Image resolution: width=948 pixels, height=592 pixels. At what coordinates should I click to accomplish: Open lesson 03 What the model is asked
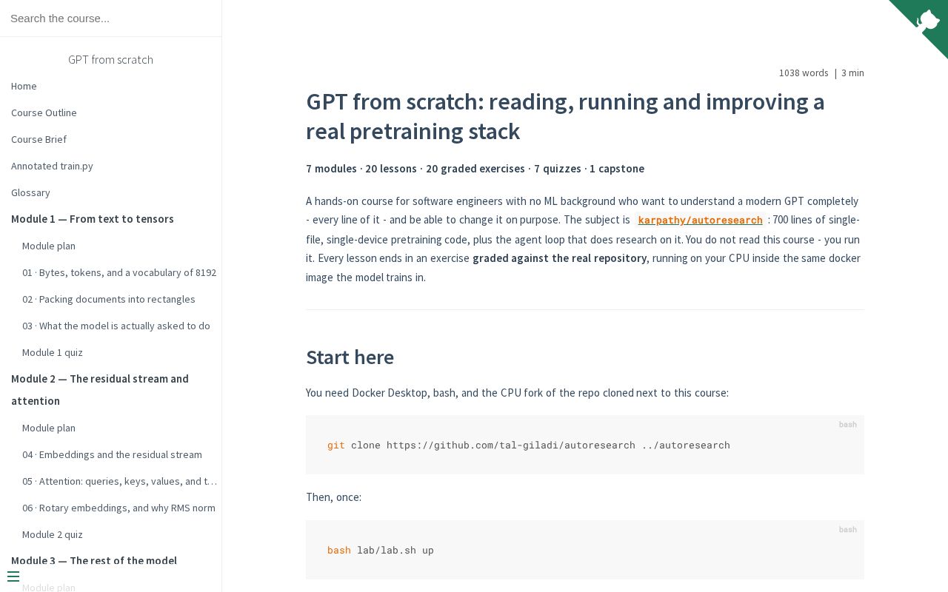point(116,326)
